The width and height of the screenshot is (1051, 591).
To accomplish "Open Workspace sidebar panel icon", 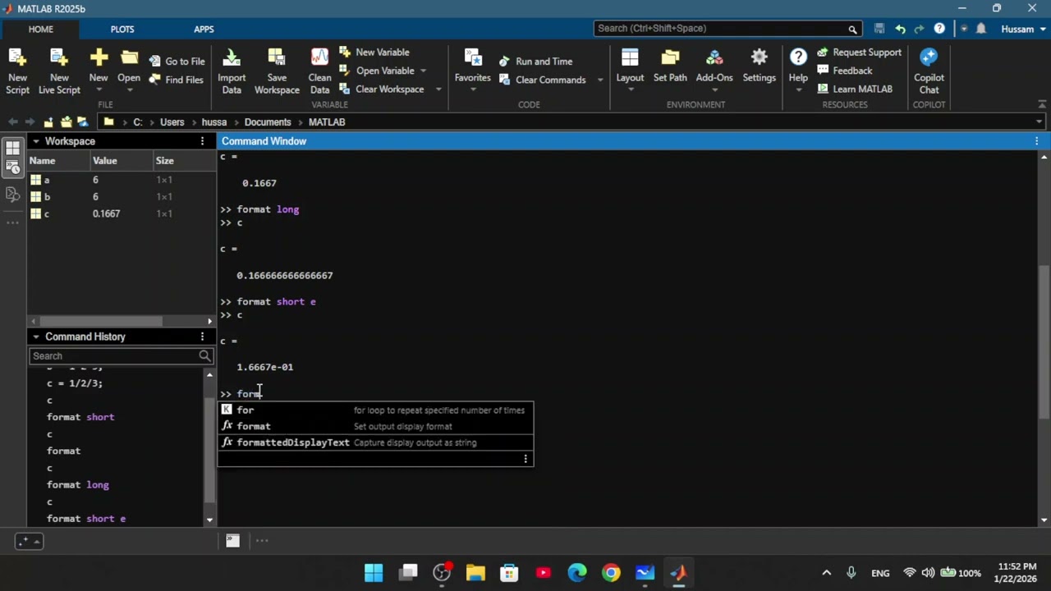I will click(12, 148).
